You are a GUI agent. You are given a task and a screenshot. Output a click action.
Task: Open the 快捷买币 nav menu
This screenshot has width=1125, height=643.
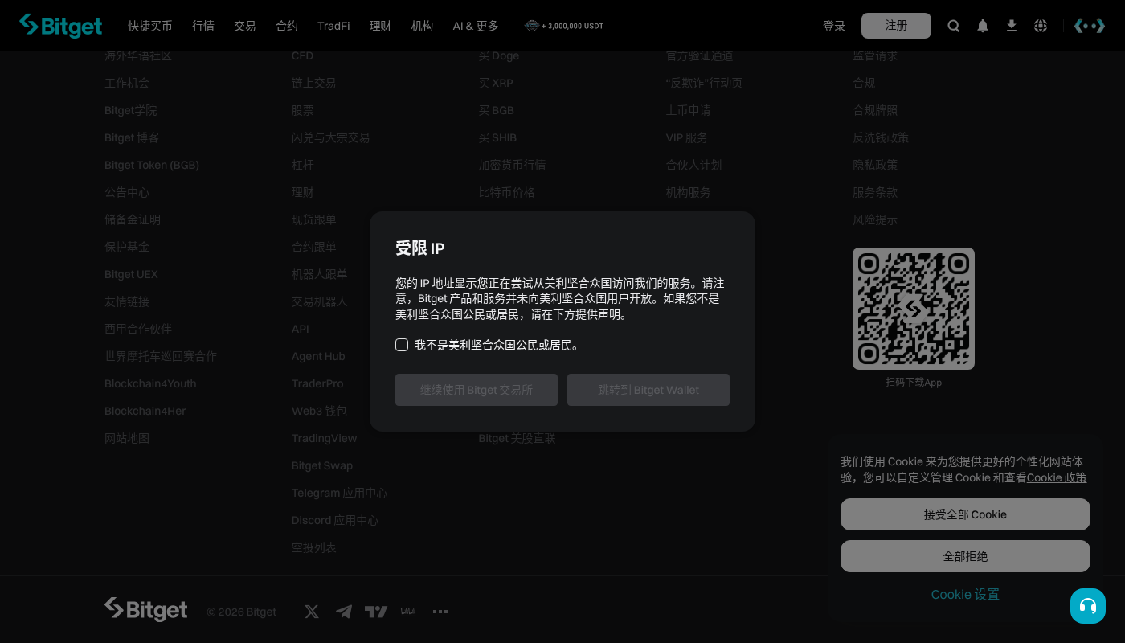(150, 26)
